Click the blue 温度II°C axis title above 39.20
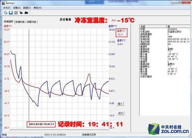This screenshot has width=192, height=138. [113, 26]
